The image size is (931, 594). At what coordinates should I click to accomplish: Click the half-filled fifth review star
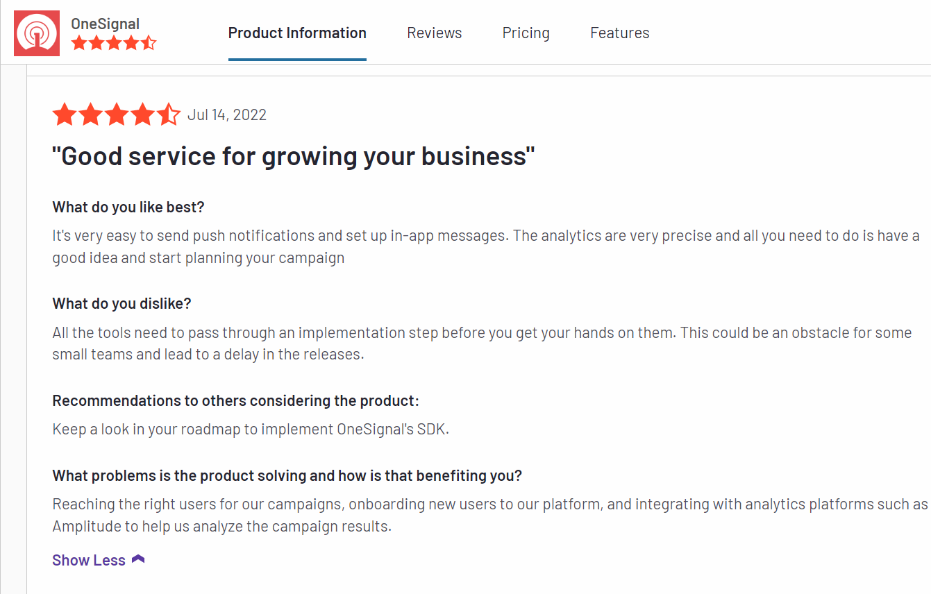click(x=168, y=114)
